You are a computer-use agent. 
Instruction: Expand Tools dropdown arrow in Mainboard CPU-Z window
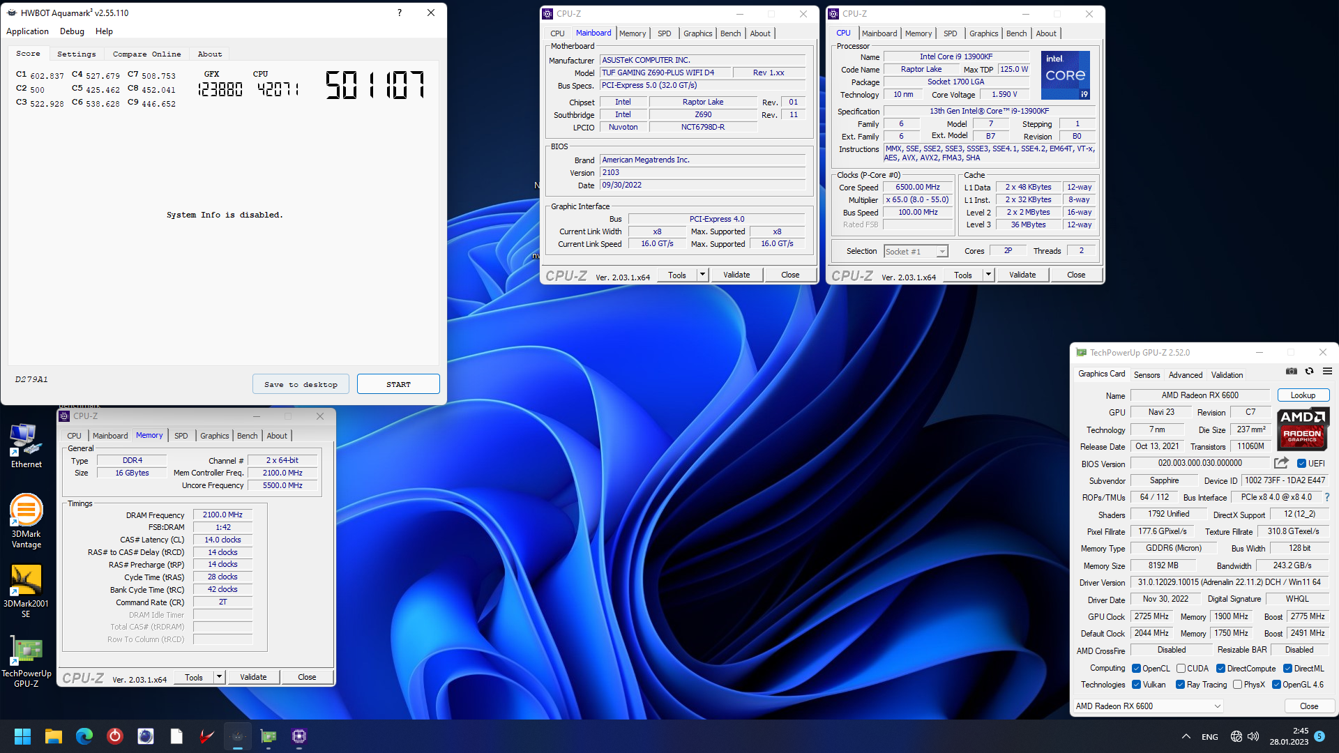pos(703,275)
